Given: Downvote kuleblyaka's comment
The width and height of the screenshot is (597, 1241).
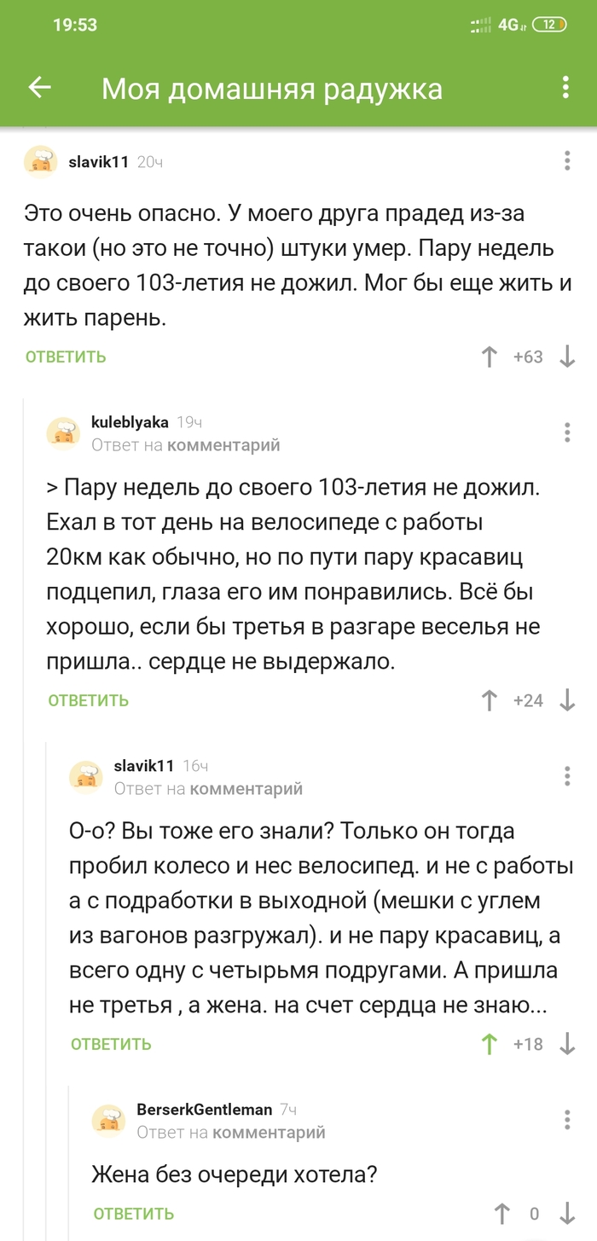Looking at the screenshot, I should pyautogui.click(x=566, y=701).
